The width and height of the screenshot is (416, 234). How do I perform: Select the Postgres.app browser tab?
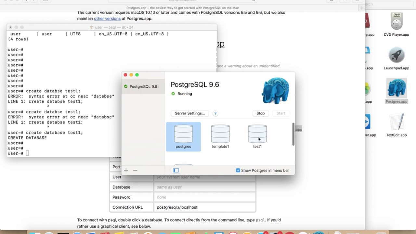coord(182,8)
